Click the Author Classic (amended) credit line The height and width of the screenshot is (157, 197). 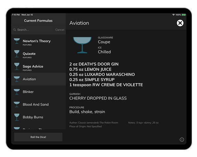[x=94, y=123]
